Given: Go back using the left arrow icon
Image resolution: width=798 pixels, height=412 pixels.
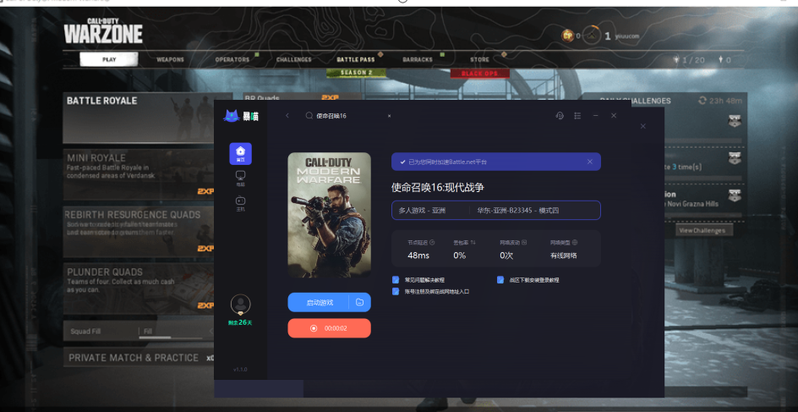Looking at the screenshot, I should [x=287, y=116].
